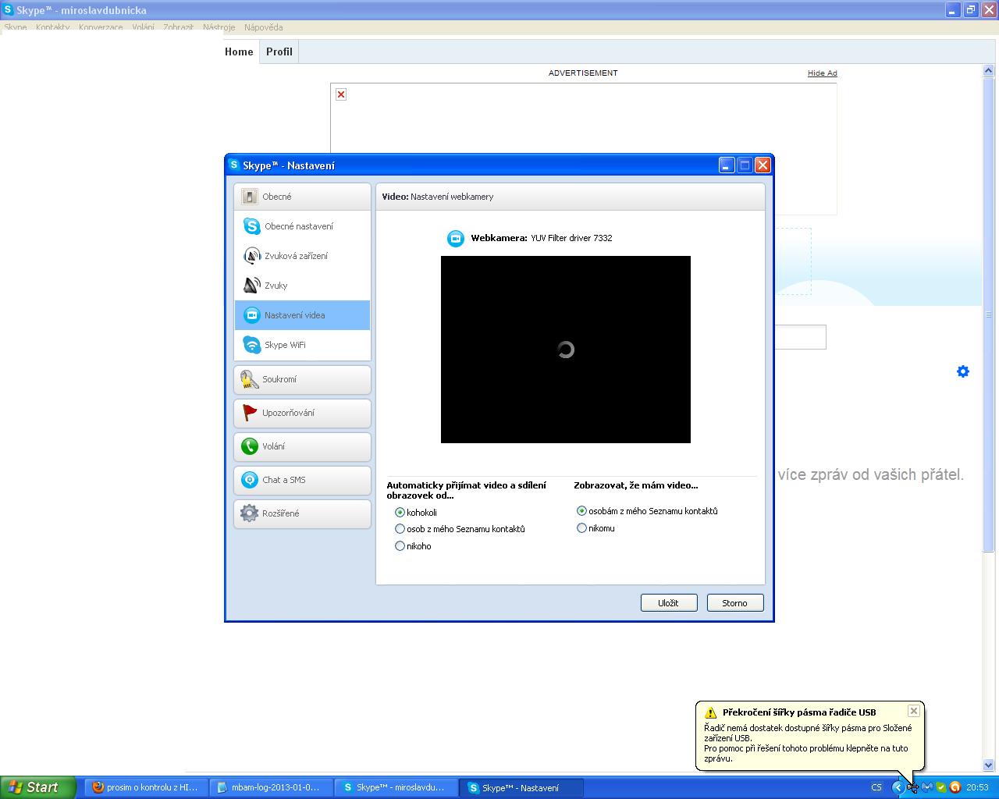Click the USB controller bandwidth balloon message
This screenshot has width=999, height=799.
[x=808, y=743]
